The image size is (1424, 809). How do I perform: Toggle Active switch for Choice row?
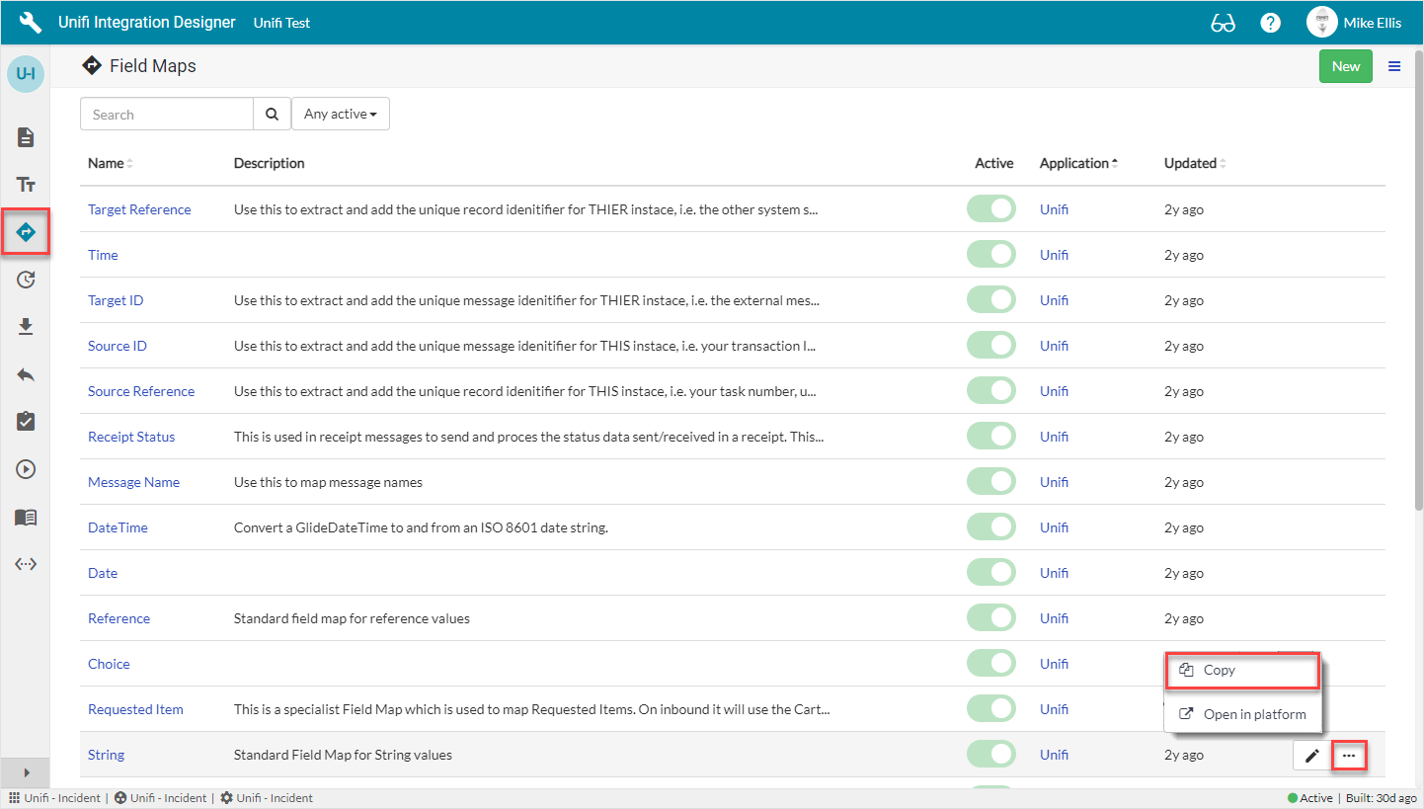[x=991, y=664]
